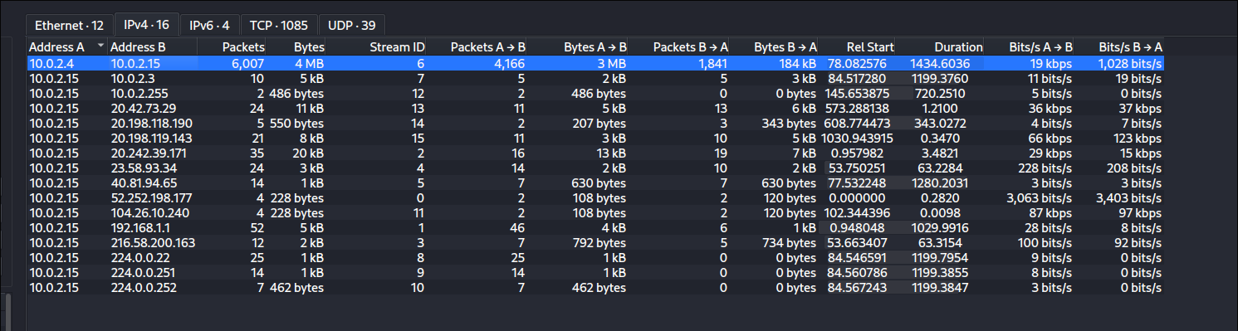This screenshot has width=1238, height=331.
Task: Select conversation with 40.81.94.65
Action: click(x=595, y=183)
